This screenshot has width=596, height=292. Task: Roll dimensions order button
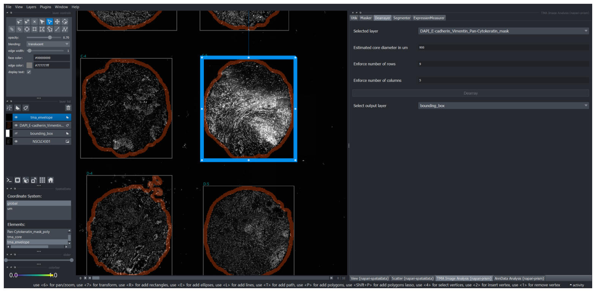point(26,180)
